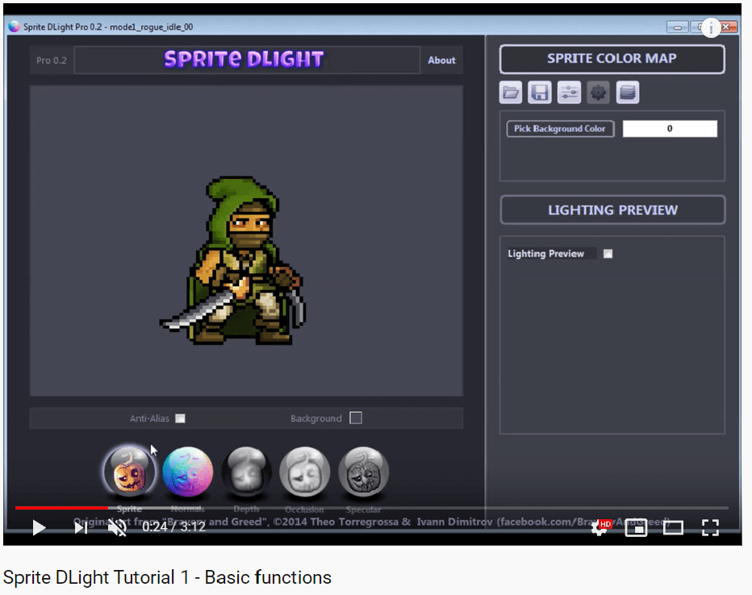Skip to the next video
Image resolution: width=752 pixels, height=595 pixels.
(81, 527)
